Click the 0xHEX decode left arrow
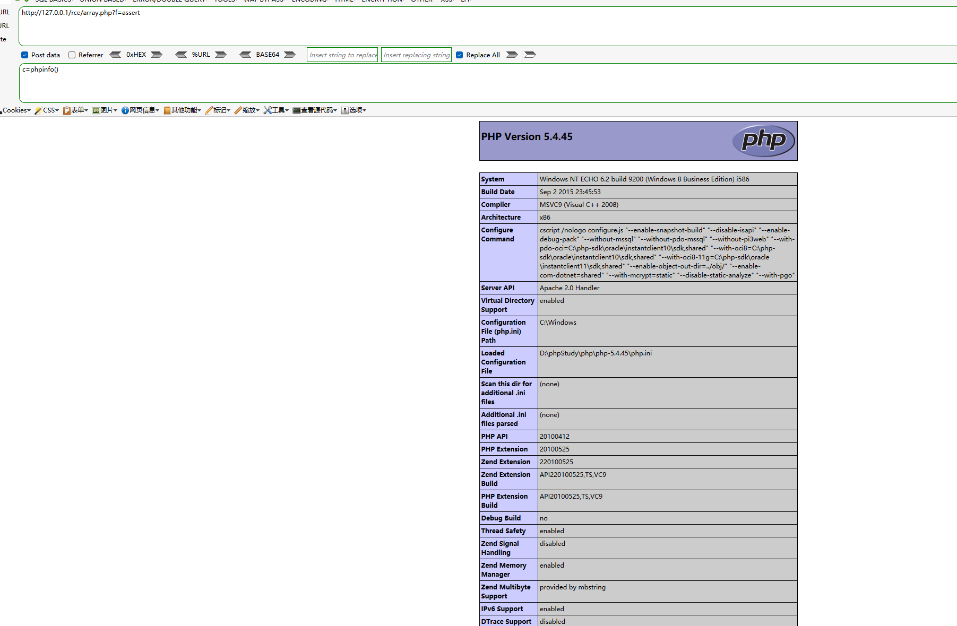The height and width of the screenshot is (626, 957). [115, 55]
